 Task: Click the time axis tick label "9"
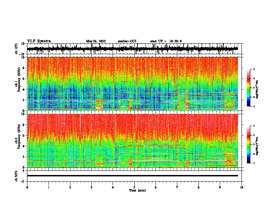pos(220,187)
